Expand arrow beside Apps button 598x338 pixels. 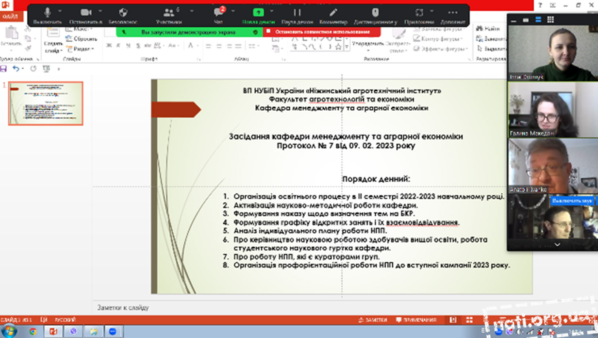coord(432,11)
